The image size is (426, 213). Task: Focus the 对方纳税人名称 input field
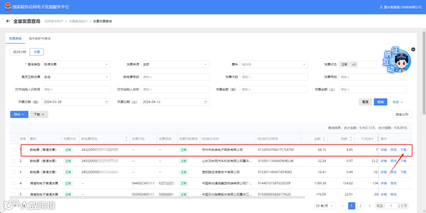(x=175, y=89)
